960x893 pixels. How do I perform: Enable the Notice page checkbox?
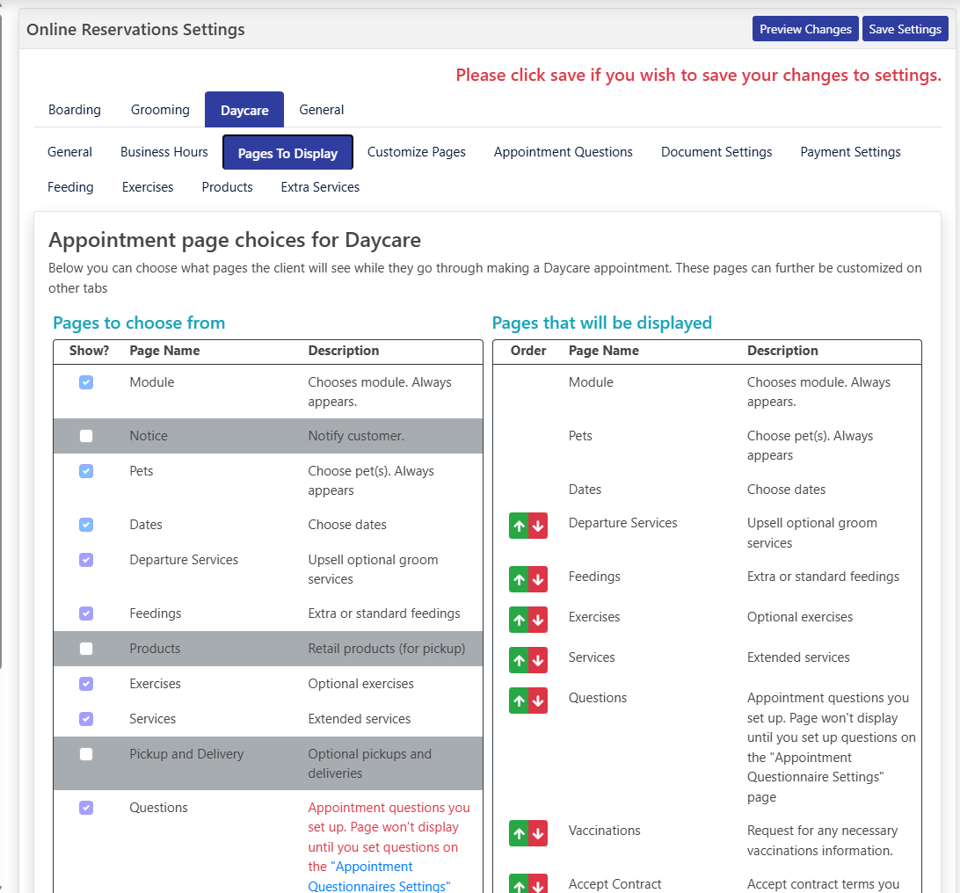[x=86, y=436]
